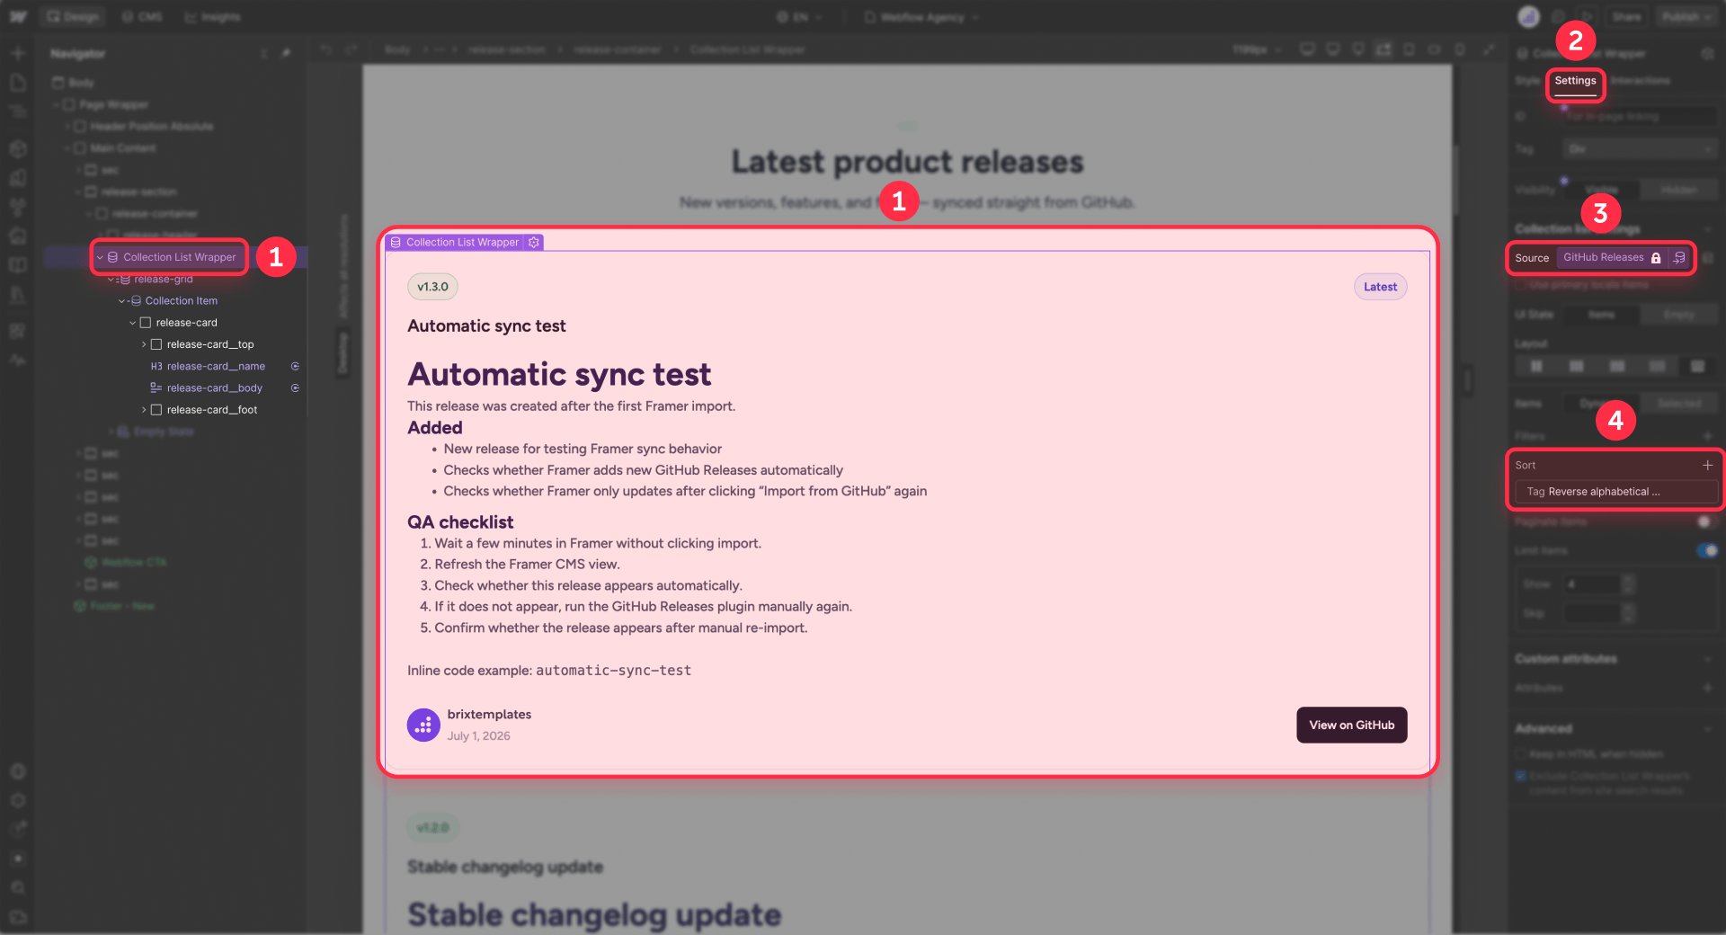Screen dimensions: 1726x935
Task: Pin the Navigator panel
Action: tap(286, 54)
